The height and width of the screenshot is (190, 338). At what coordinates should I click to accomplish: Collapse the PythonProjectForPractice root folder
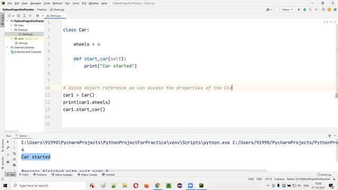(7, 21)
